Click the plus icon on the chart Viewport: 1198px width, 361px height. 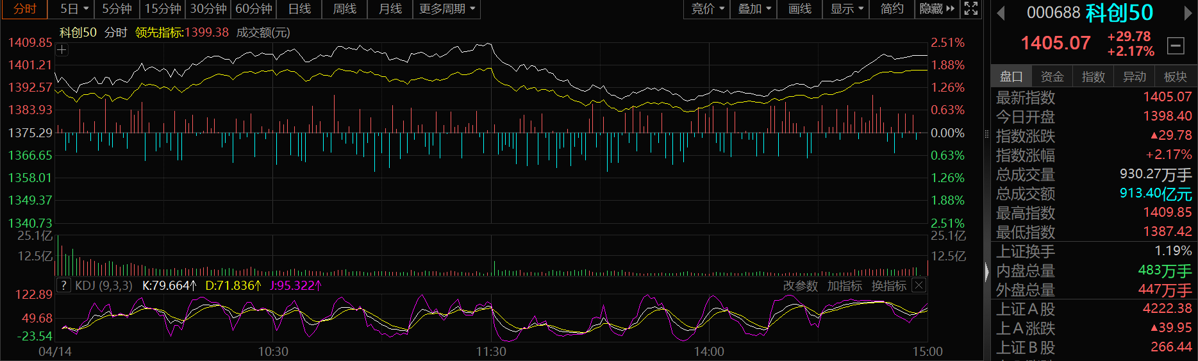(x=62, y=50)
